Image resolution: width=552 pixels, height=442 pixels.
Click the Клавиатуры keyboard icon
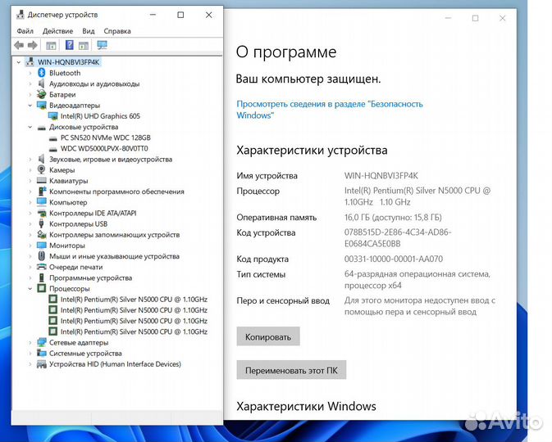[x=42, y=181]
